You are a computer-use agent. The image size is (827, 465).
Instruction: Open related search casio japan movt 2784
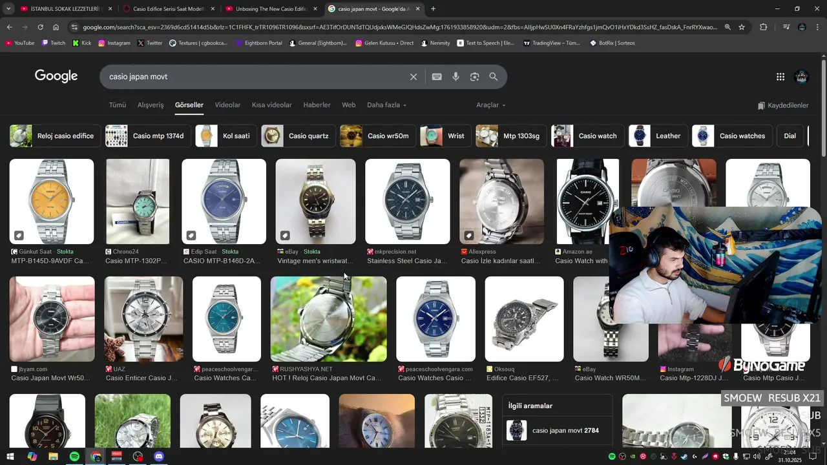558,430
